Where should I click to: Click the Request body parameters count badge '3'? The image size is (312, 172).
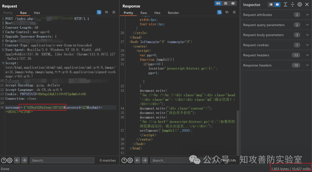point(297,35)
